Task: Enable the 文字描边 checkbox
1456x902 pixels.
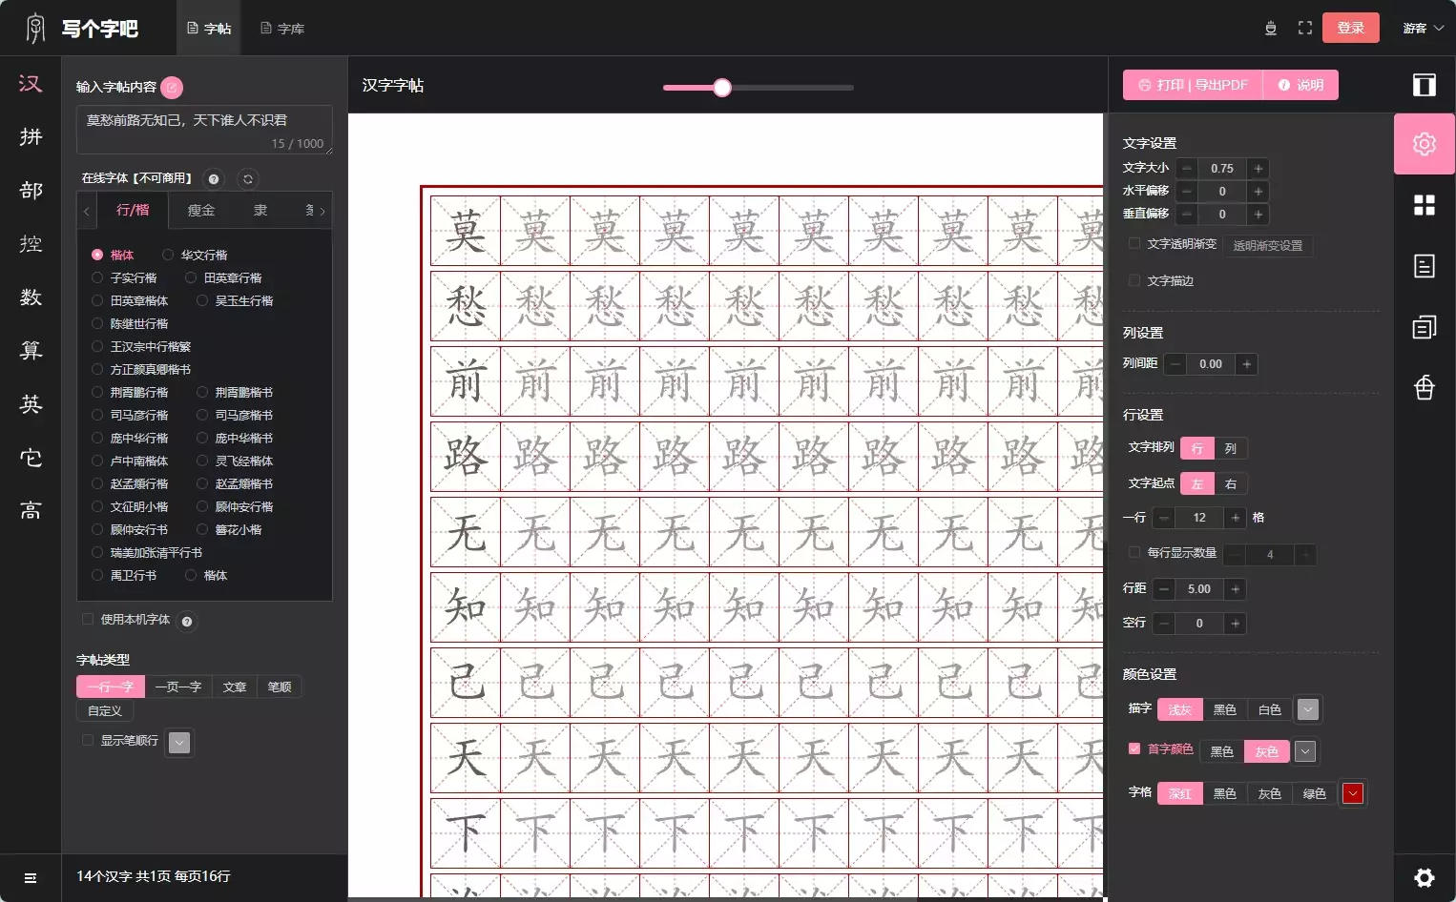Action: coord(1134,280)
